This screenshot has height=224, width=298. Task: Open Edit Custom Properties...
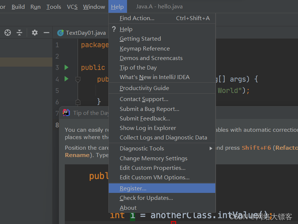(x=162, y=168)
